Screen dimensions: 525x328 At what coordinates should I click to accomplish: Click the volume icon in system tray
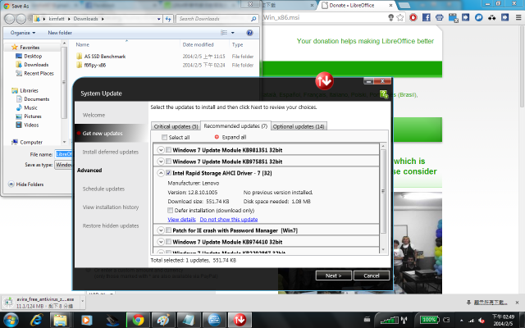point(482,321)
